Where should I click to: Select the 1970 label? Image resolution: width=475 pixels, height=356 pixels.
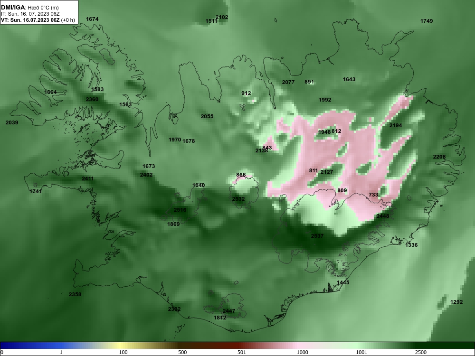coord(175,140)
